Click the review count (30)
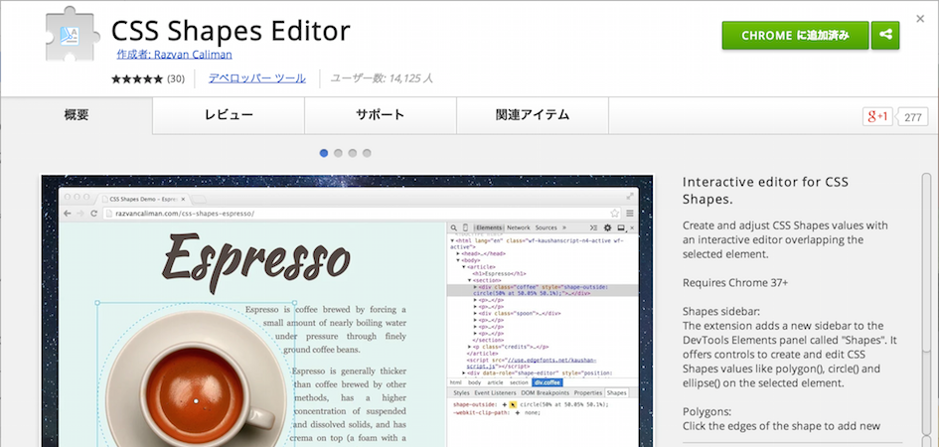The height and width of the screenshot is (447, 939). 176,79
